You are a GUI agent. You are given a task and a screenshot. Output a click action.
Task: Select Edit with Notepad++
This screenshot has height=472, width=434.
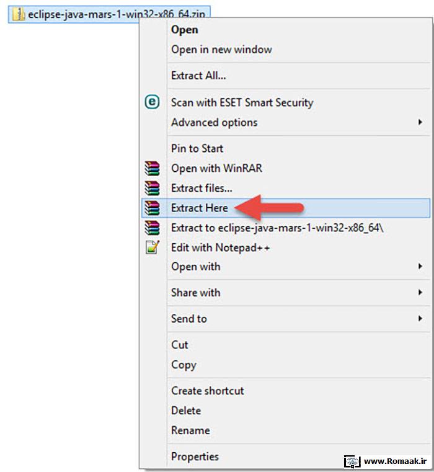point(285,247)
